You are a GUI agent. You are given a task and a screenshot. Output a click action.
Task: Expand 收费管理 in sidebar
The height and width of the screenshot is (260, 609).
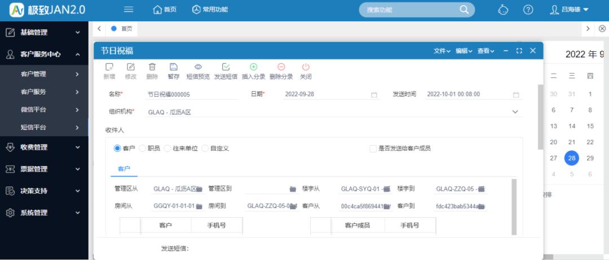point(44,147)
